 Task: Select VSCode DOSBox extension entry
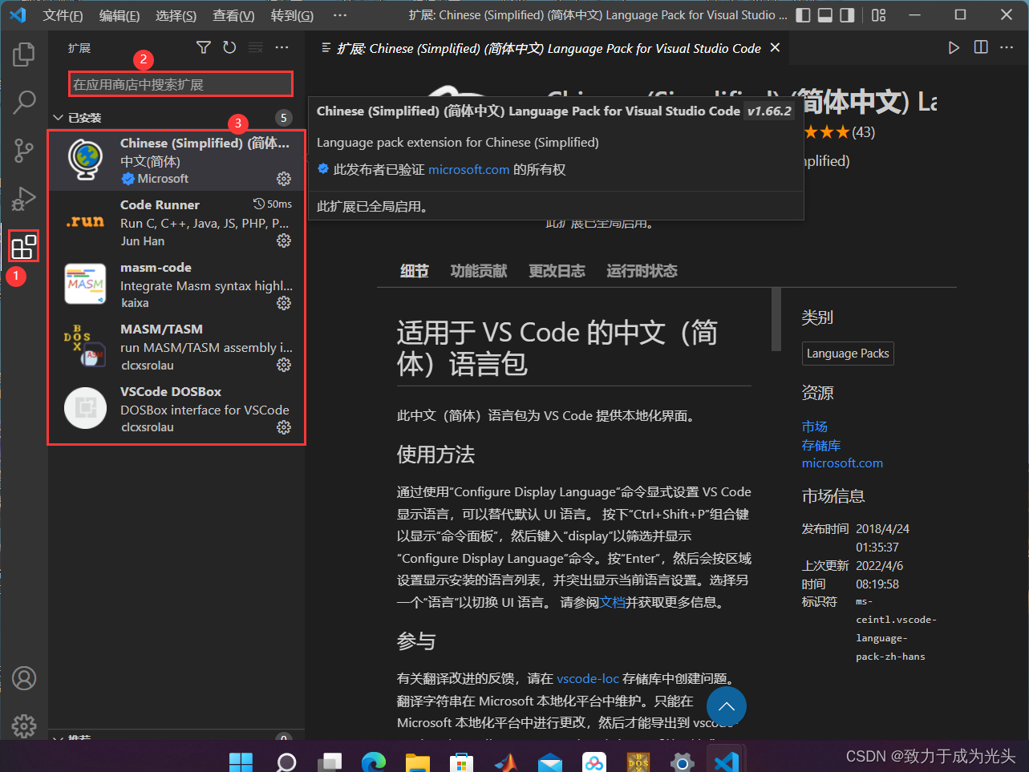(x=176, y=409)
